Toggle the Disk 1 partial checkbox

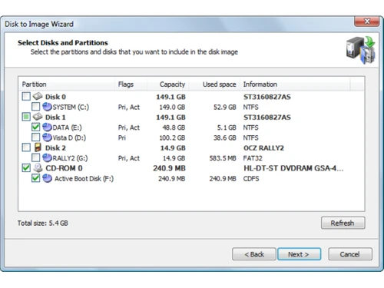[26, 117]
